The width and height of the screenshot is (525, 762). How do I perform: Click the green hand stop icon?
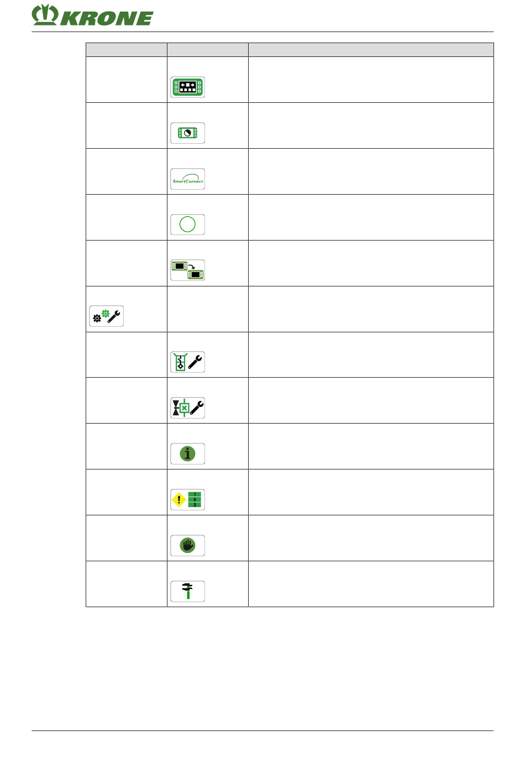point(188,546)
